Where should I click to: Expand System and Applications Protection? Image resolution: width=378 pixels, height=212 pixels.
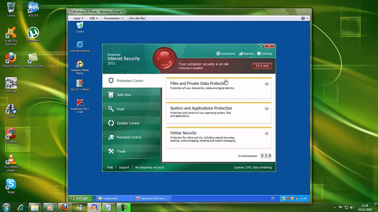(x=267, y=109)
